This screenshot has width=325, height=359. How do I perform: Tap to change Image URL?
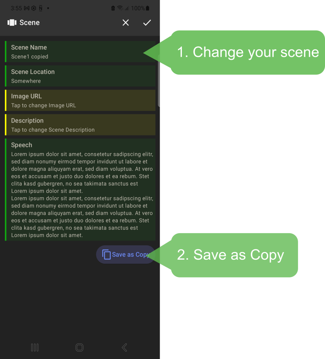[80, 100]
